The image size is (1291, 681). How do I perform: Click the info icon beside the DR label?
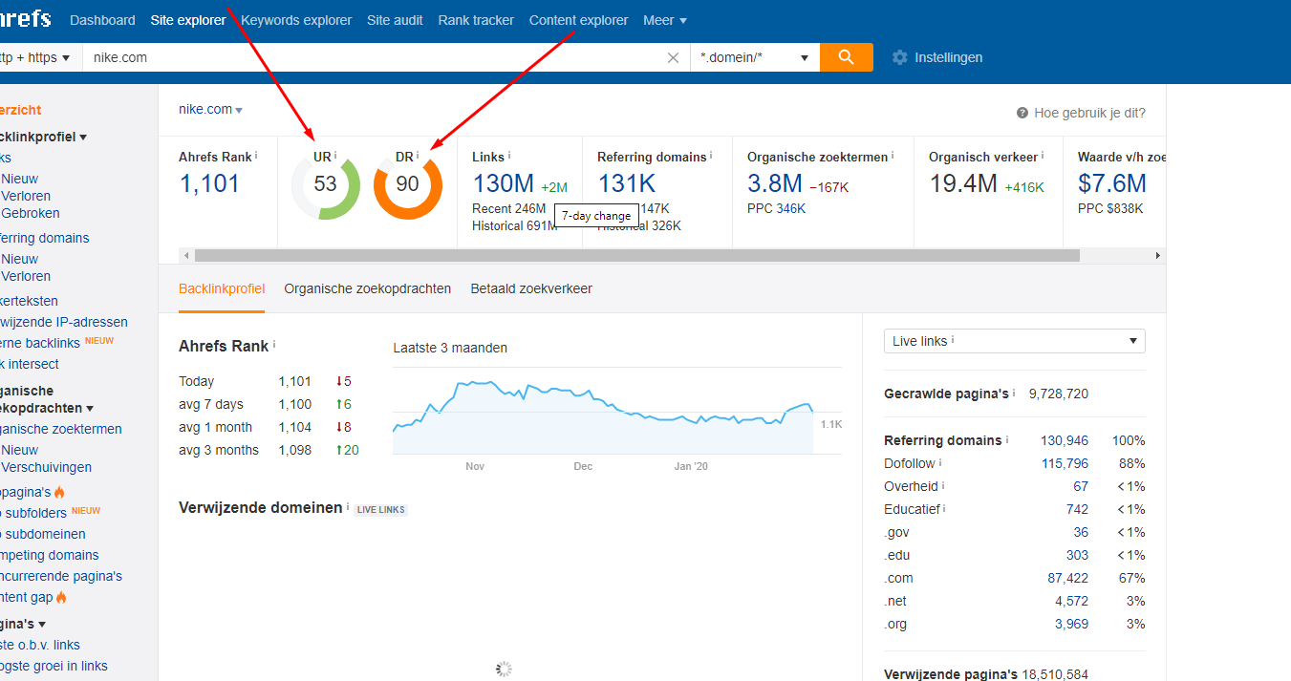tap(418, 156)
